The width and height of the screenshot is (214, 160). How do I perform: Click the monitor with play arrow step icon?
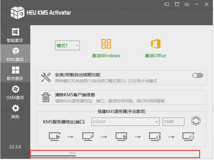[54, 136]
